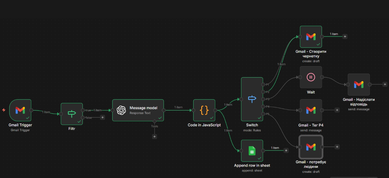The image size is (389, 178).
Task: Add node after "Створити чернетку" Gmail output
Action: 345,37
